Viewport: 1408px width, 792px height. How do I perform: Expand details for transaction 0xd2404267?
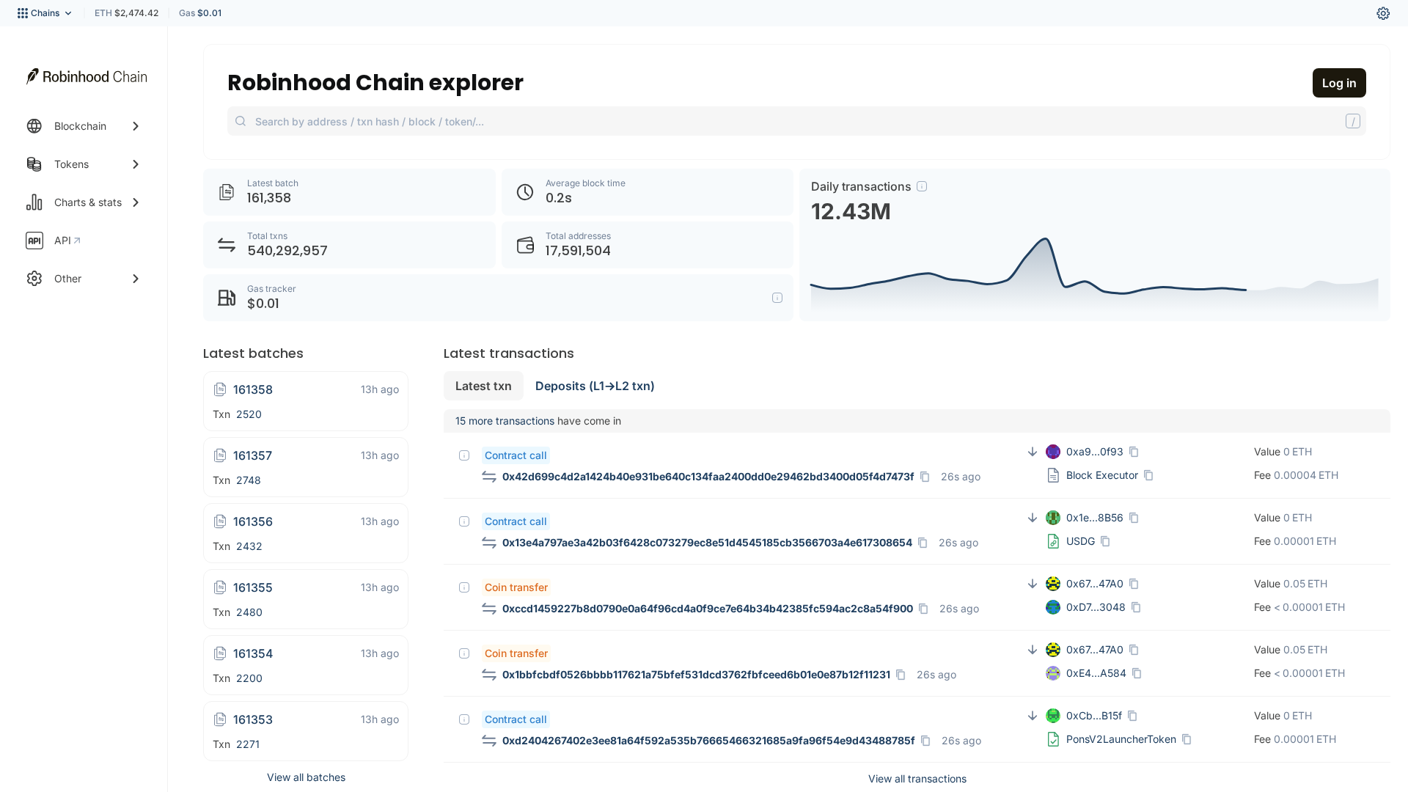(464, 719)
